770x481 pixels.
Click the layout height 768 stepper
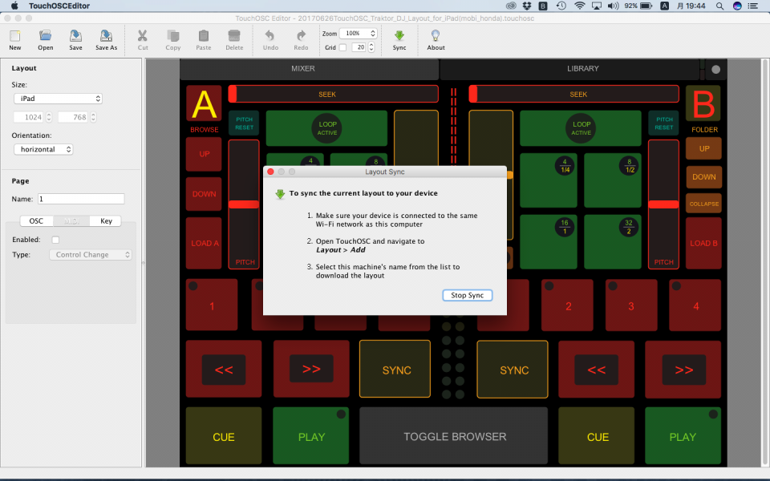click(x=93, y=117)
